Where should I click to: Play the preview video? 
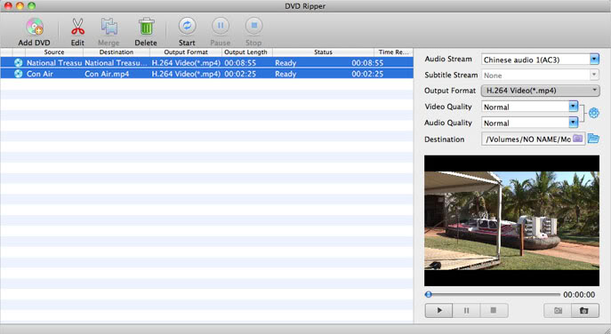438,310
